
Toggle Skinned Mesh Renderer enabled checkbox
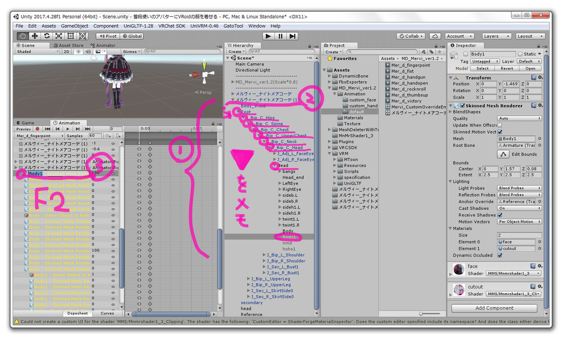click(462, 105)
